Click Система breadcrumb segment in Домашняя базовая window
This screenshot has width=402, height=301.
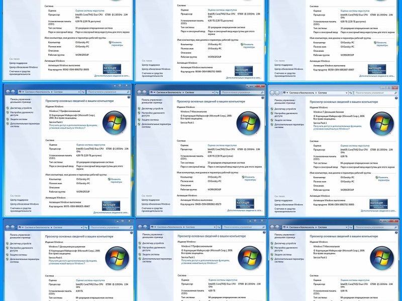click(323, 93)
